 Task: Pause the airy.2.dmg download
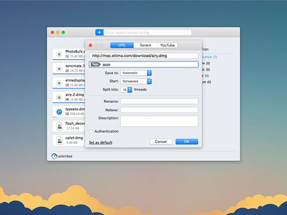(59, 97)
